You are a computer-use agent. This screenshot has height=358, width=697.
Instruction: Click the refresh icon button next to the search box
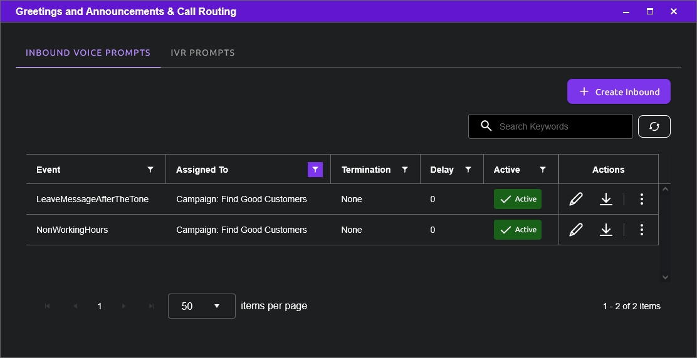pyautogui.click(x=654, y=126)
